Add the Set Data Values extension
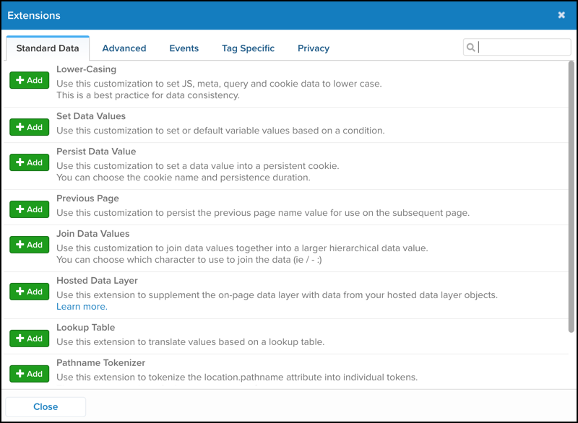This screenshot has height=423, width=578. pyautogui.click(x=29, y=127)
